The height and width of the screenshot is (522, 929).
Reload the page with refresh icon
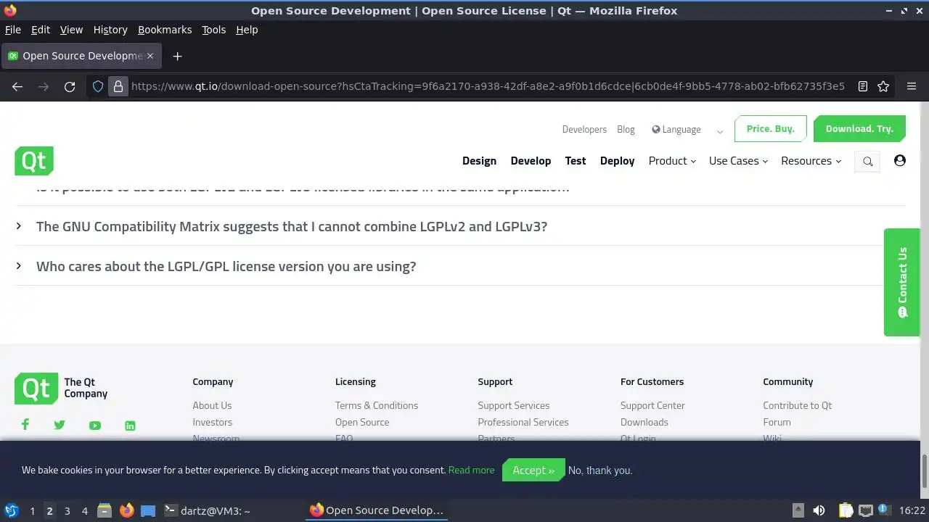pos(70,86)
